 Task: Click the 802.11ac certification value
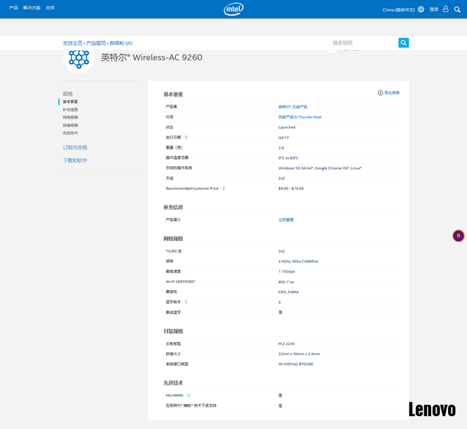coord(286,282)
